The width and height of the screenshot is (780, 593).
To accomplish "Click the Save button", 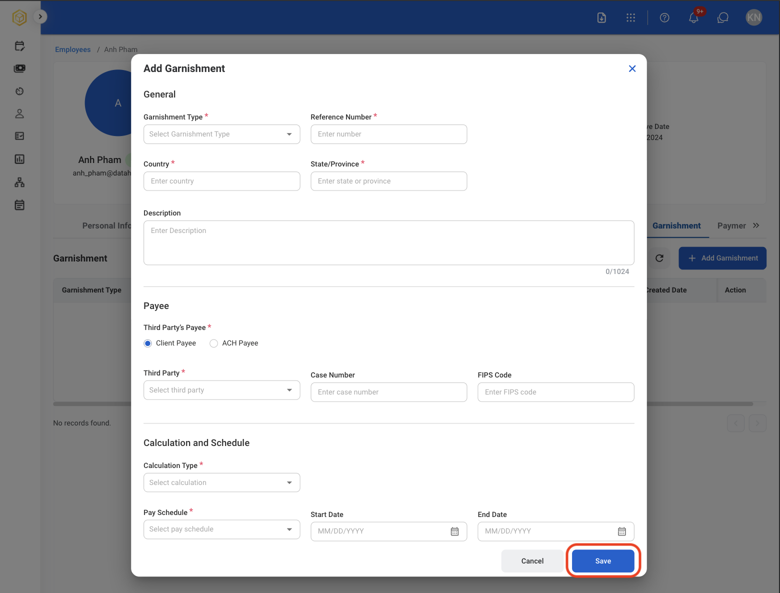I will tap(603, 561).
